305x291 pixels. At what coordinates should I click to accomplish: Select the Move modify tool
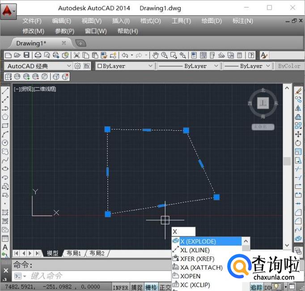(298, 134)
